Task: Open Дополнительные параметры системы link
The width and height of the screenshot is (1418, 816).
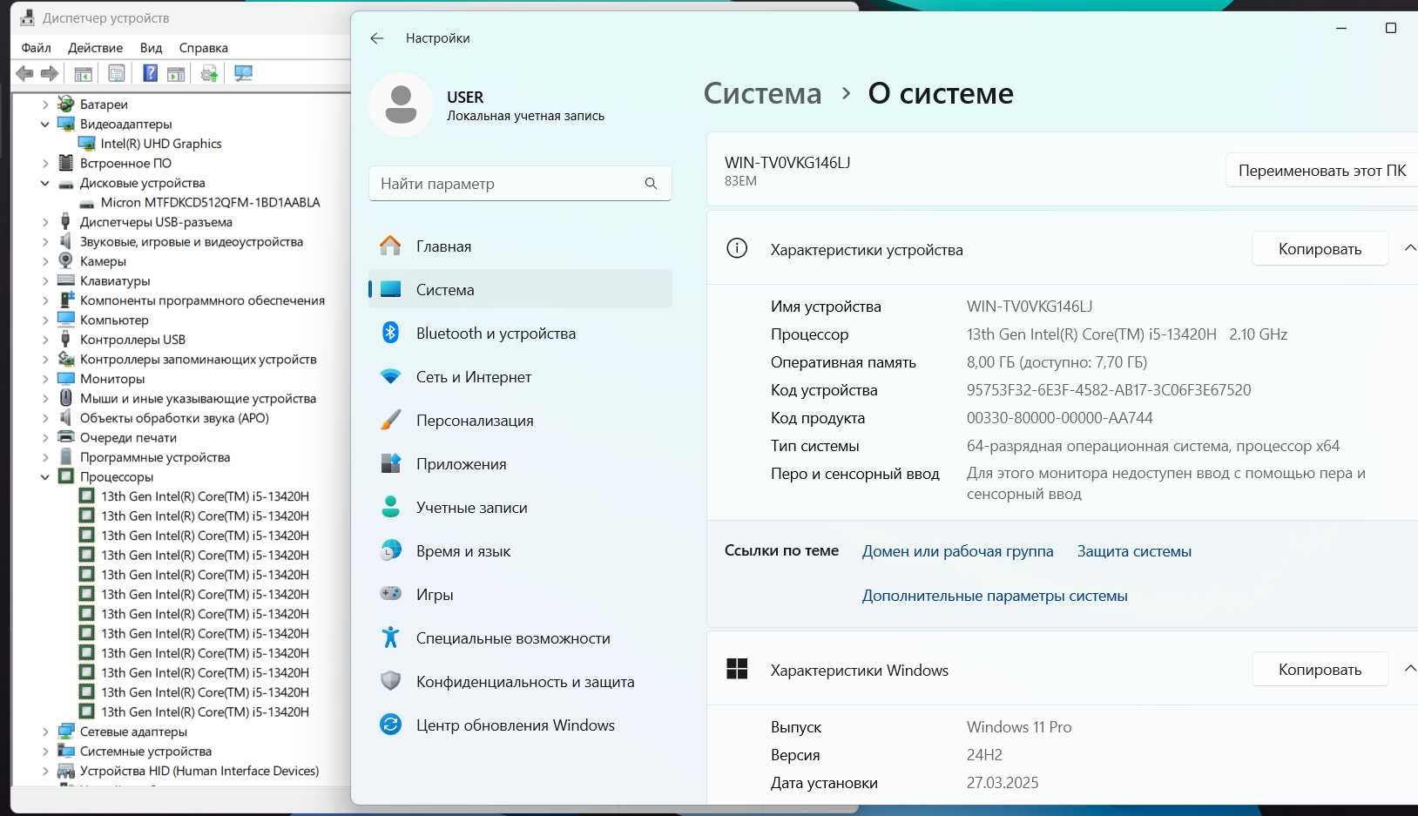Action: [x=995, y=596]
